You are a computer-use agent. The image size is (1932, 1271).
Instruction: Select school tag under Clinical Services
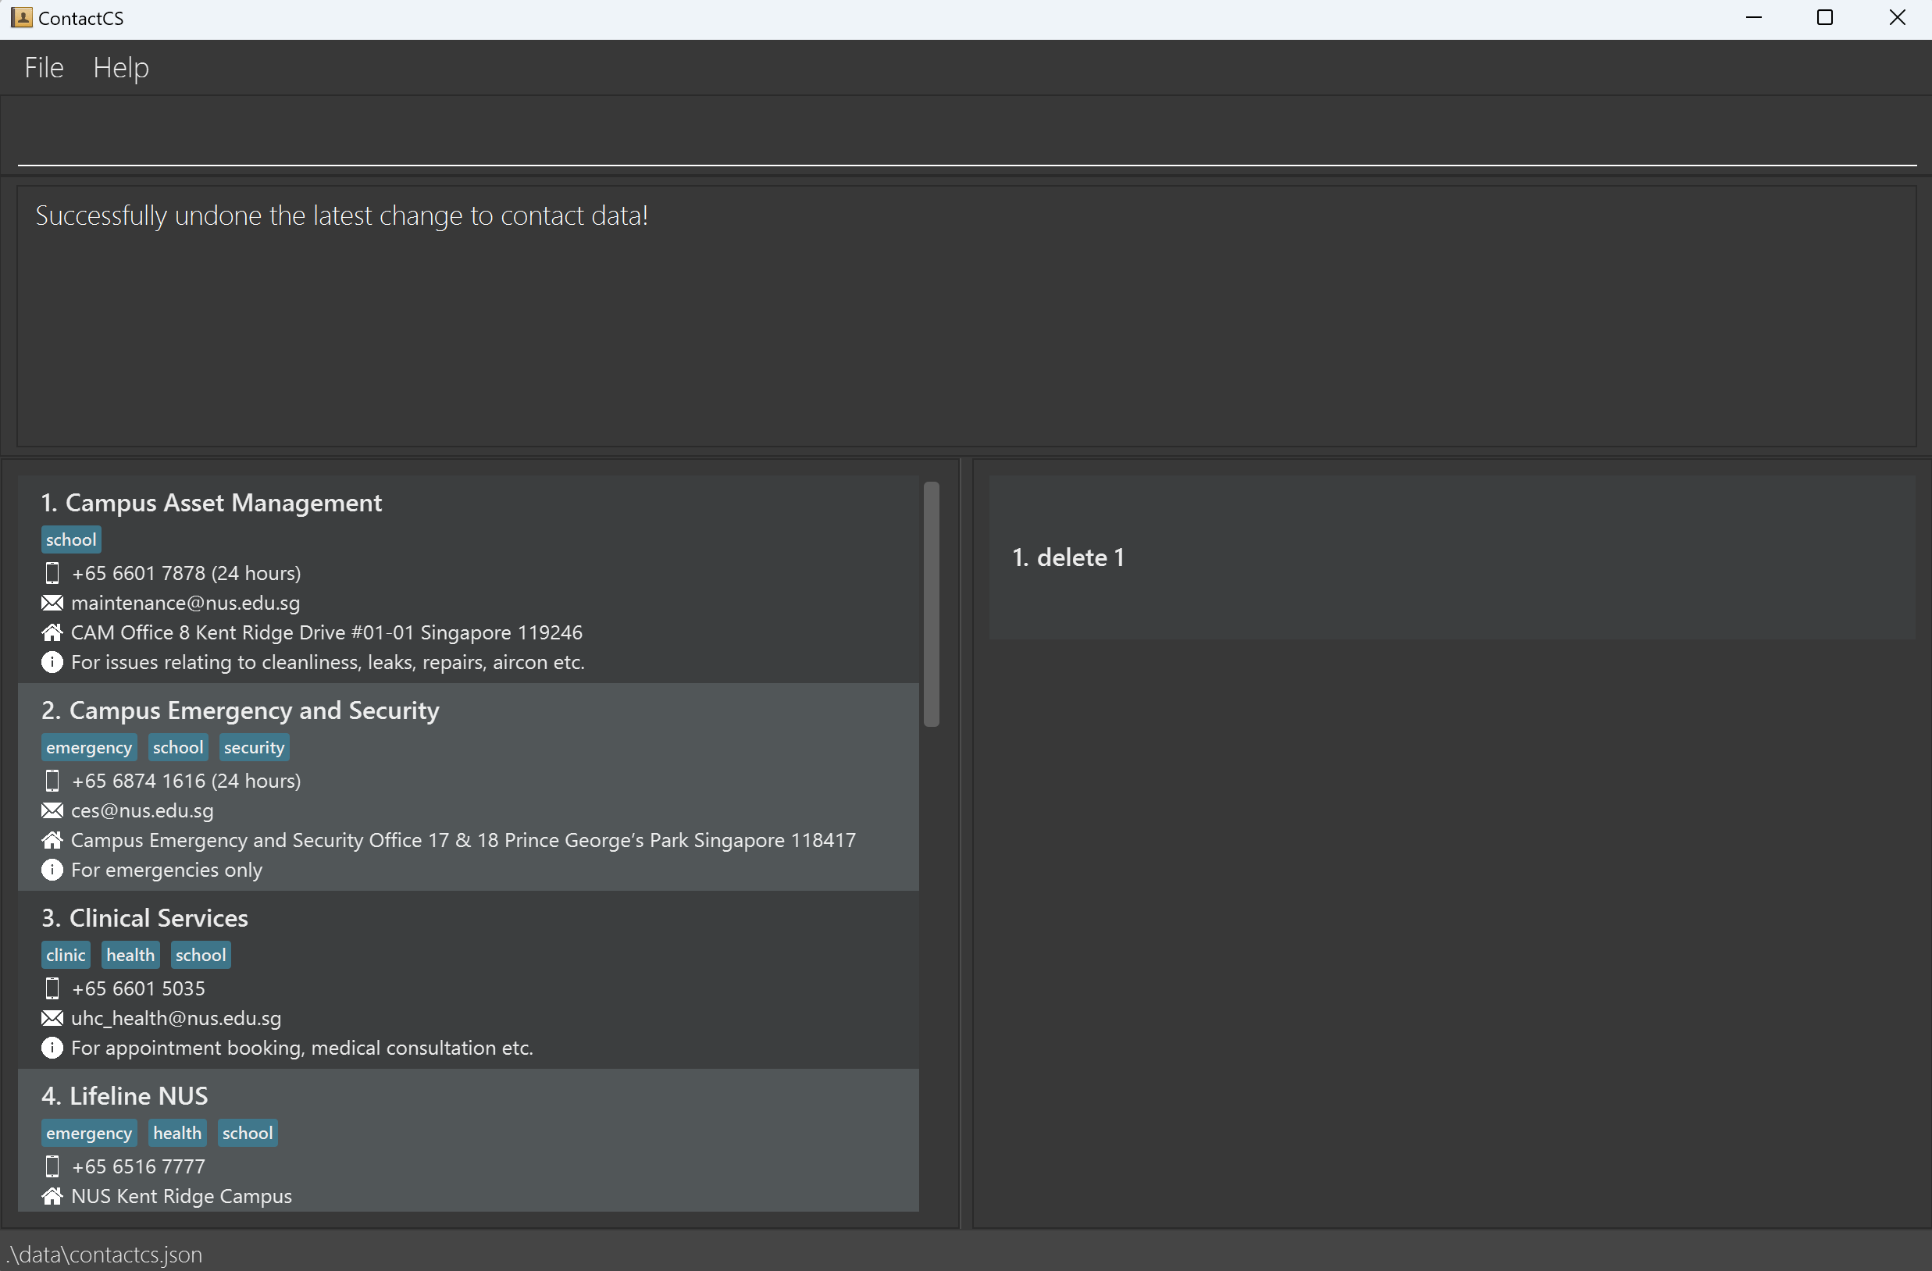click(x=201, y=956)
